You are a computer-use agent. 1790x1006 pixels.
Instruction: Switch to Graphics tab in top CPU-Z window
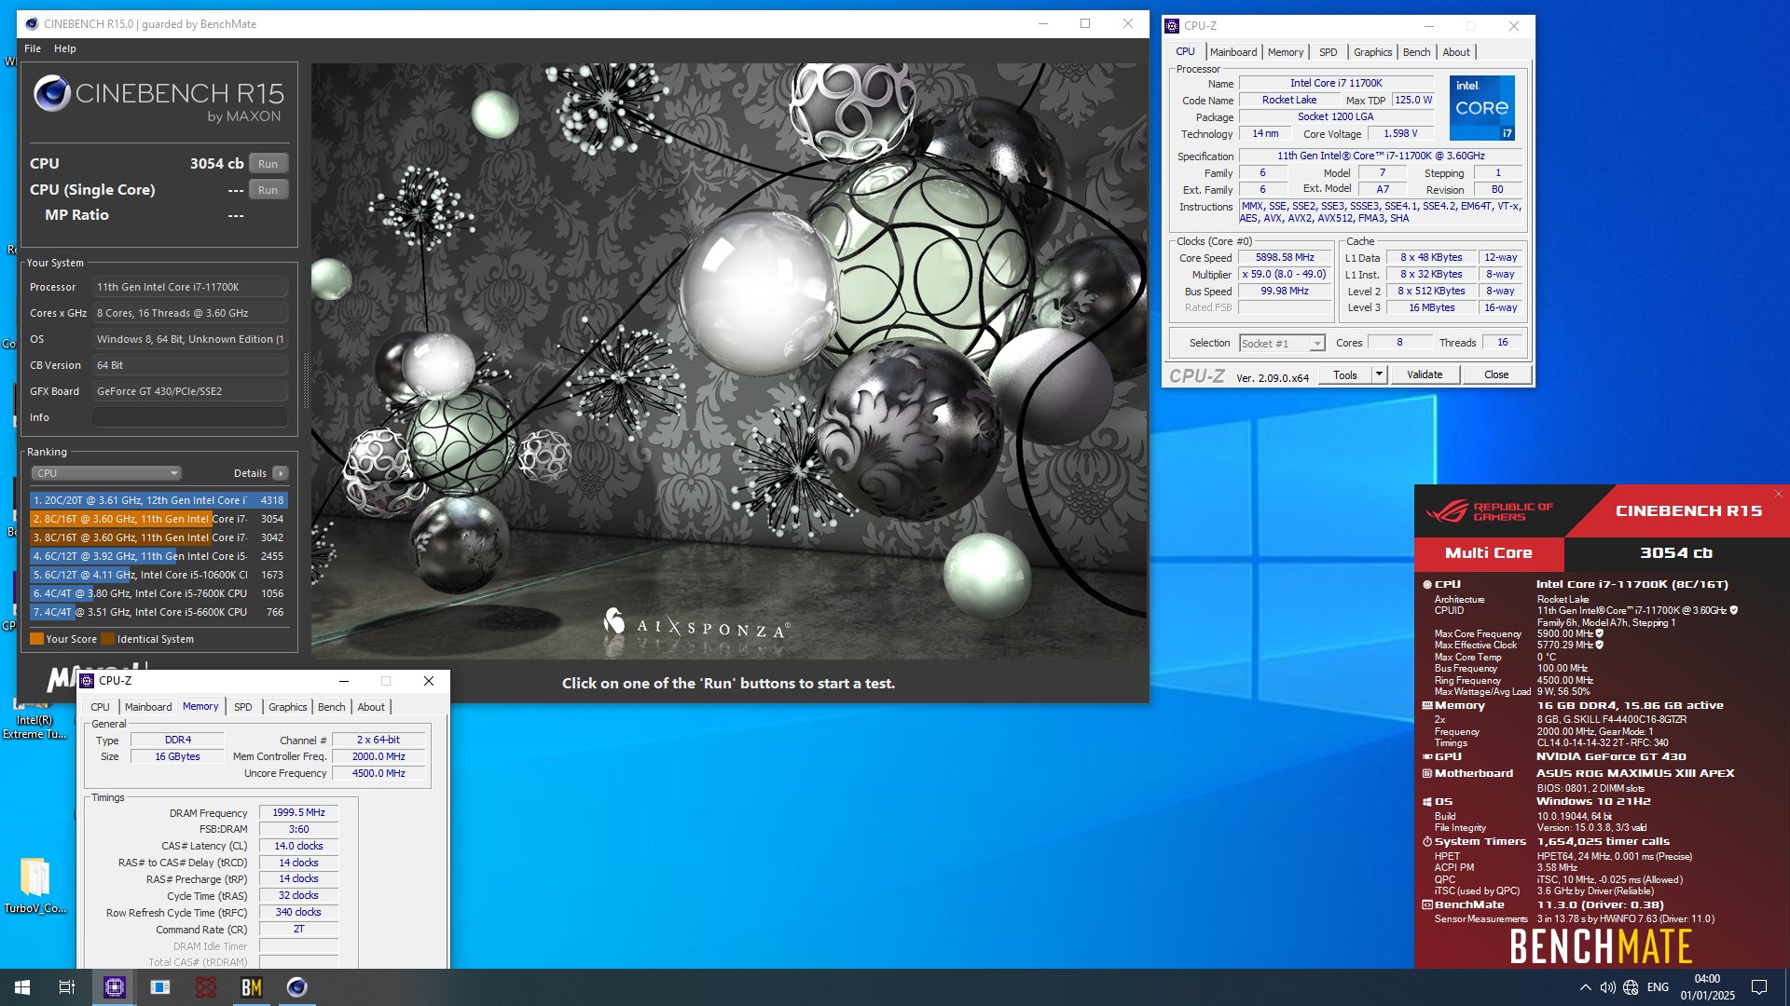pos(1372,52)
